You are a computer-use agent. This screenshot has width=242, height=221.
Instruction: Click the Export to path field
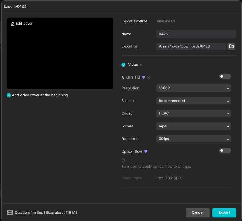[x=191, y=46]
